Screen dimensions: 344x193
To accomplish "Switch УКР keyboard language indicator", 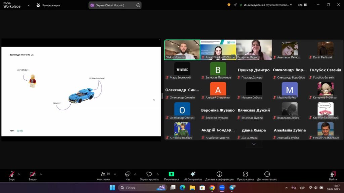I will [302, 188].
